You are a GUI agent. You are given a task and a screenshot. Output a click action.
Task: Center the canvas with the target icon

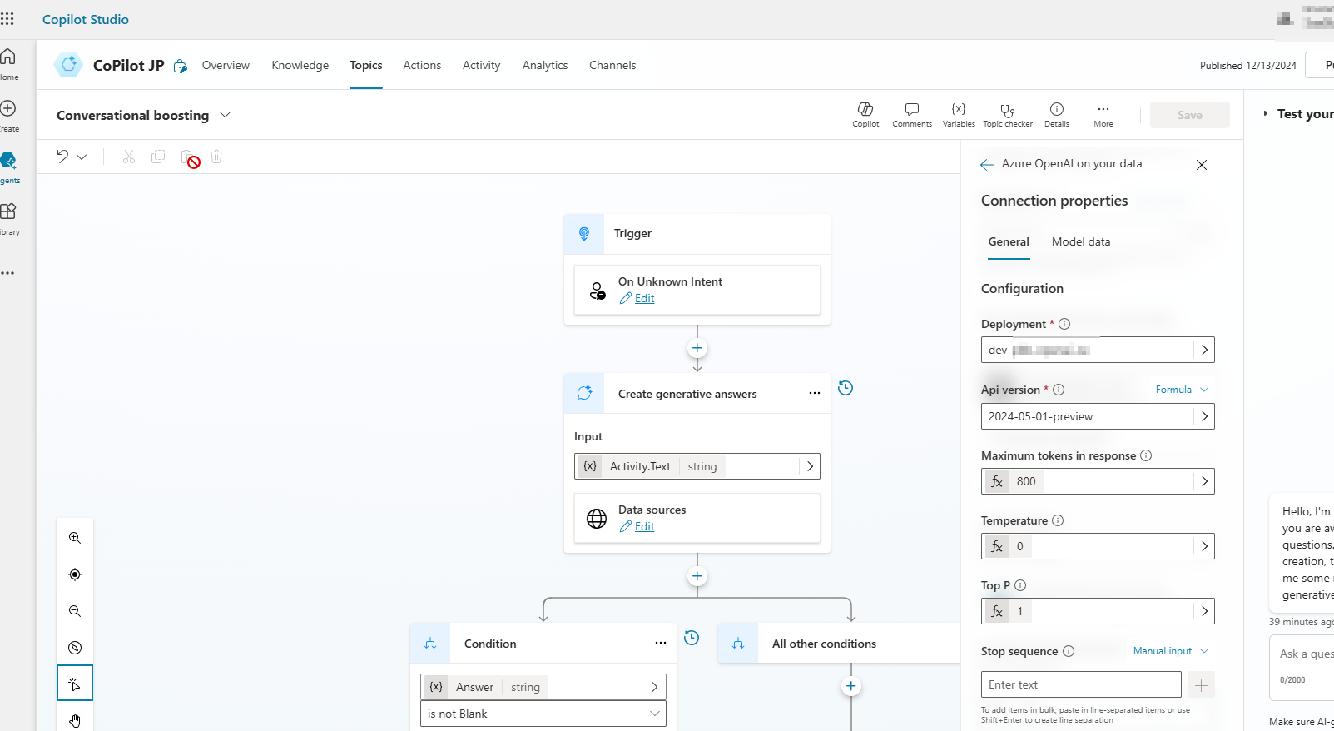tap(75, 574)
